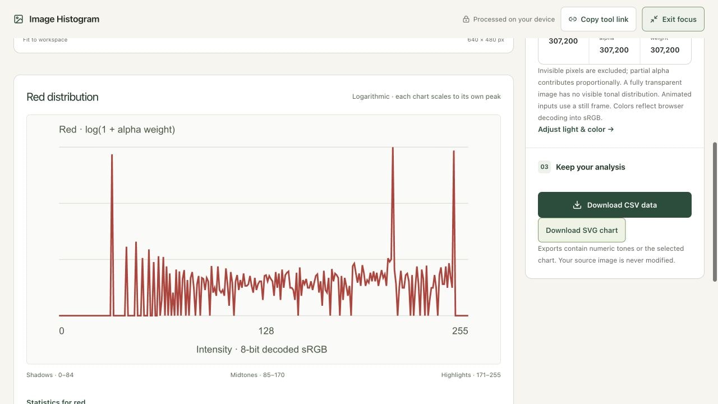Click the lock icon beside Processed on your device

(x=466, y=19)
